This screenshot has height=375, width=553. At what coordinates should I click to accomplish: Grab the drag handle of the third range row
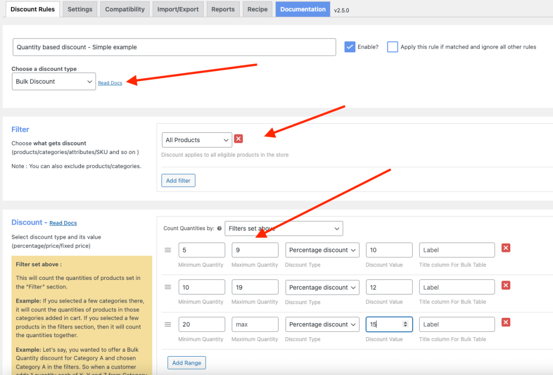click(x=167, y=325)
